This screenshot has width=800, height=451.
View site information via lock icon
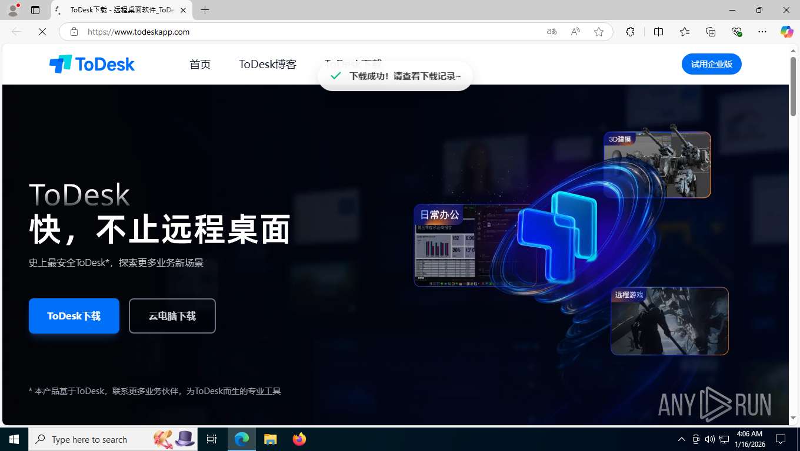tap(74, 32)
